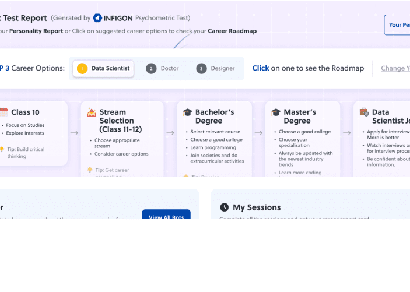Click the arrow between Bachelor's and Master's Degree
Image resolution: width=410 pixels, height=292 pixels.
258,133
